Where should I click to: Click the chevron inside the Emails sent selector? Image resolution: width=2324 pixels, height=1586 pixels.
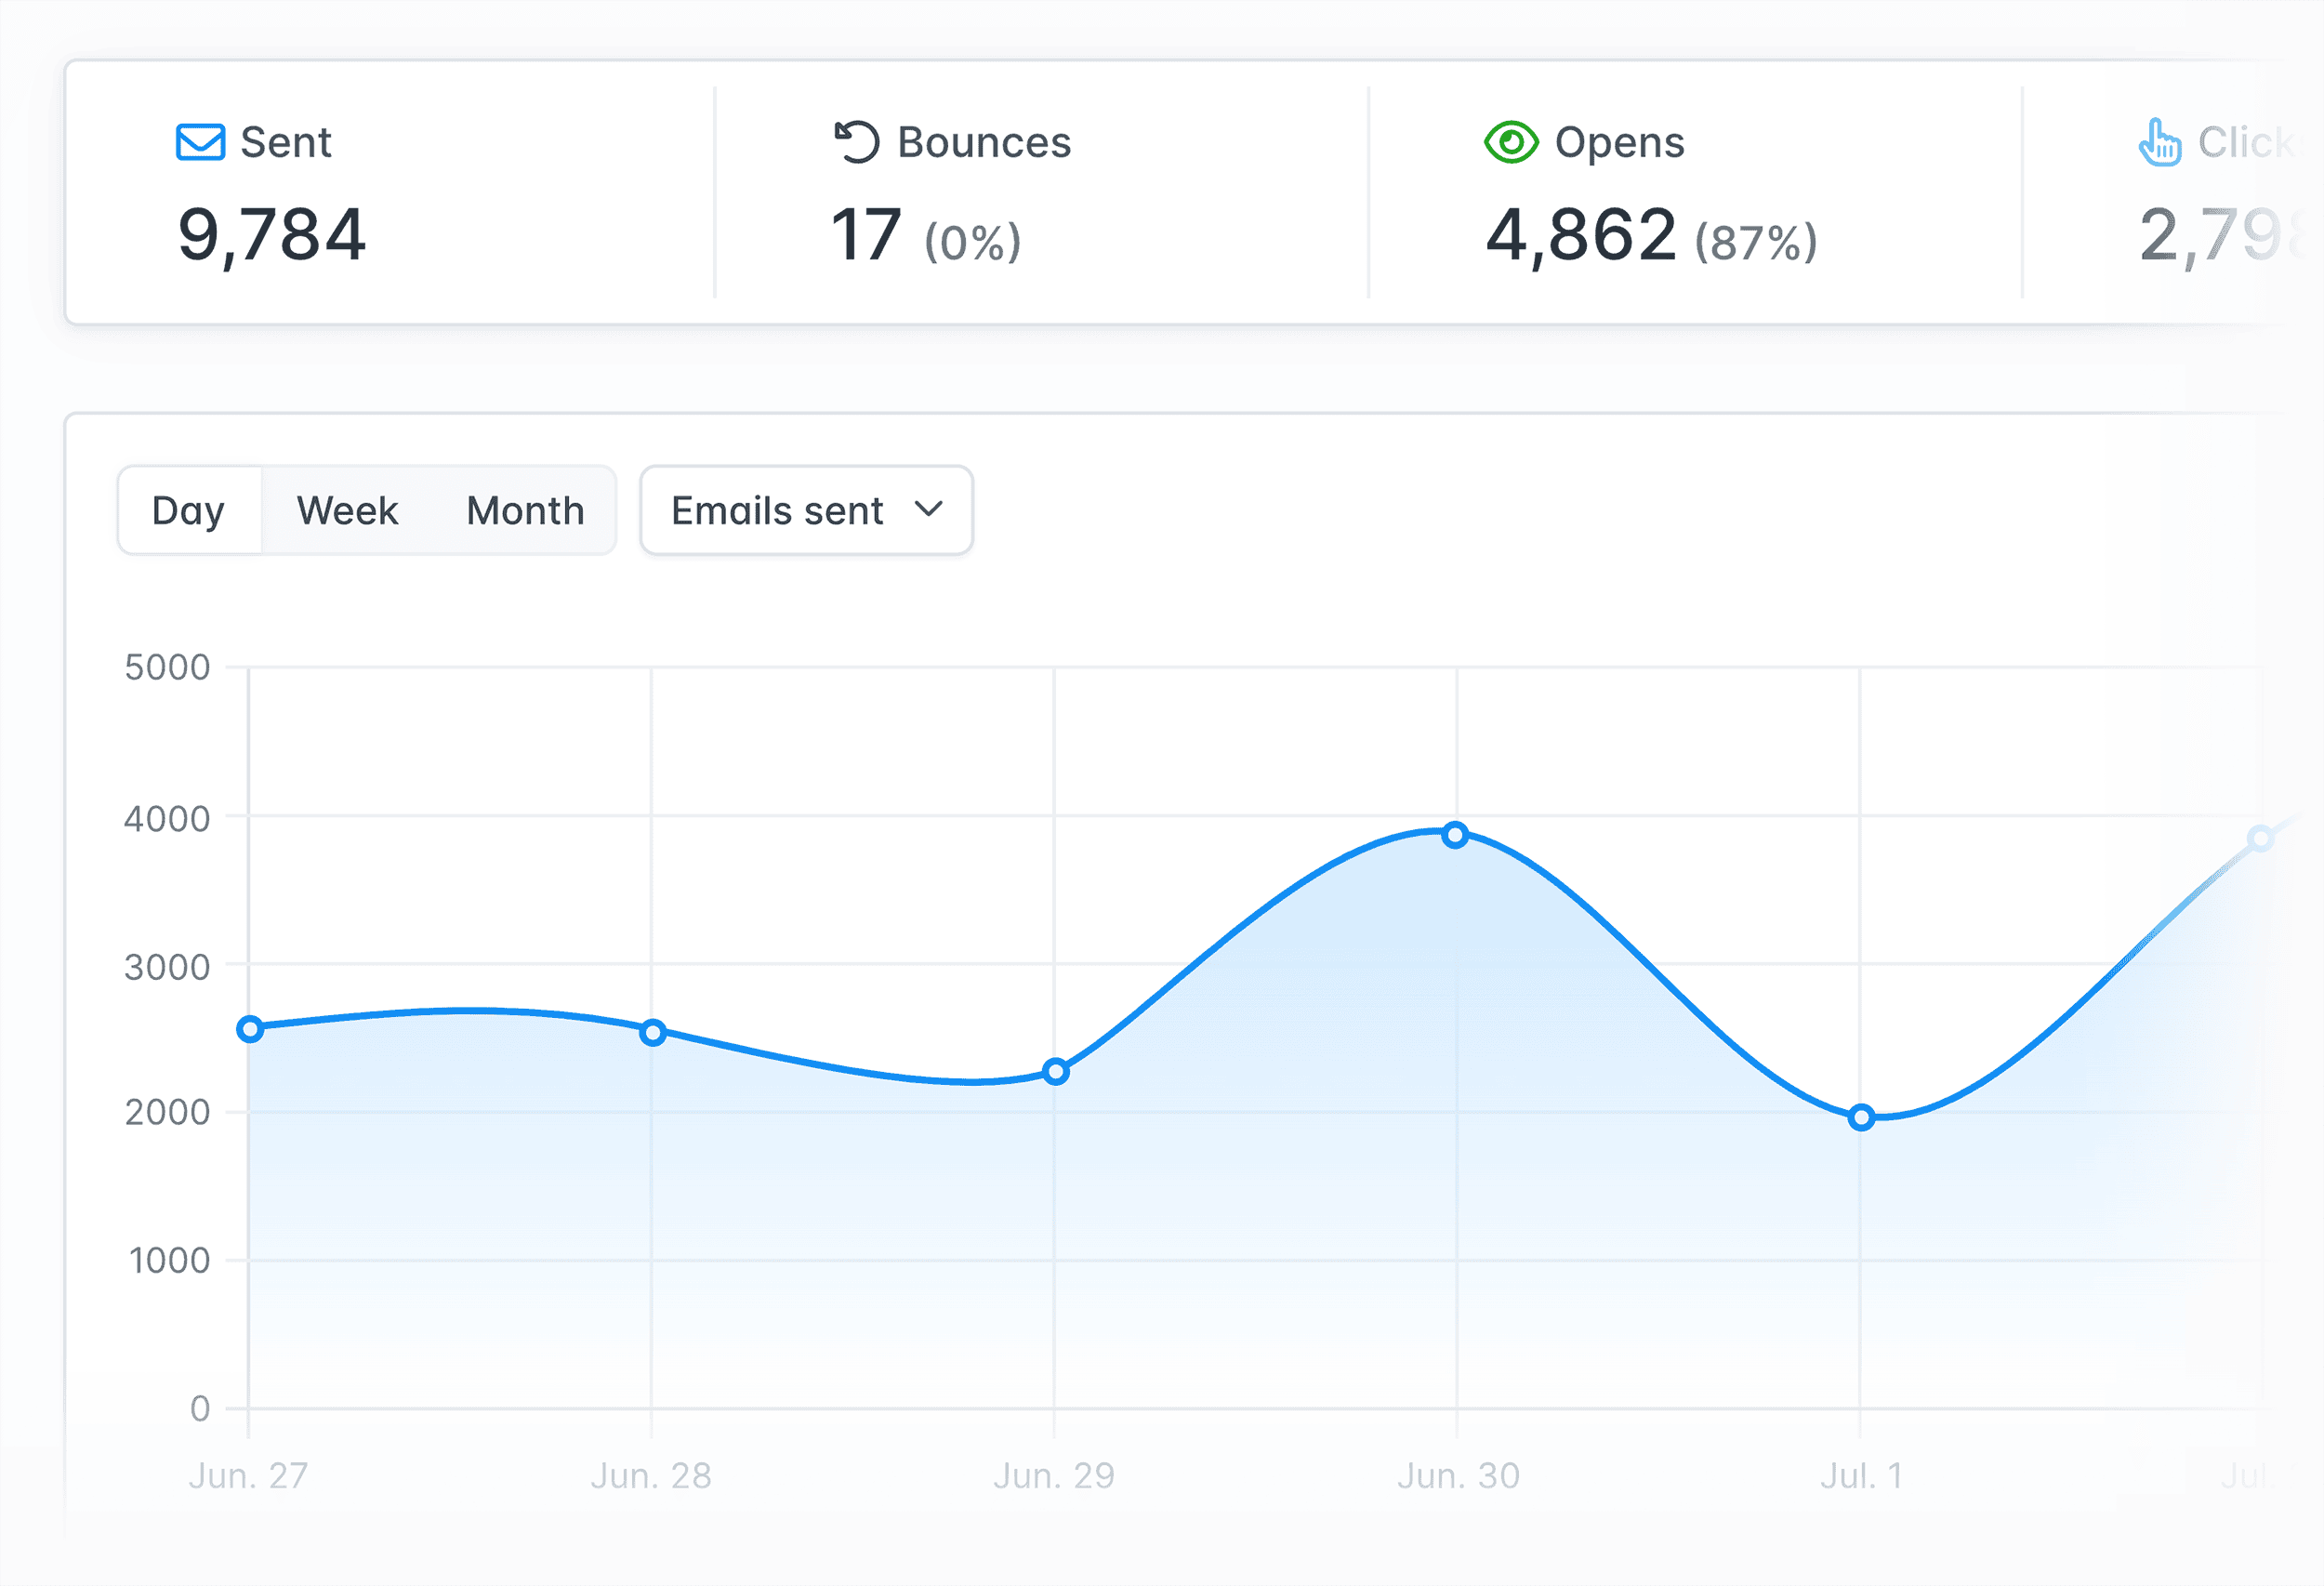(928, 510)
